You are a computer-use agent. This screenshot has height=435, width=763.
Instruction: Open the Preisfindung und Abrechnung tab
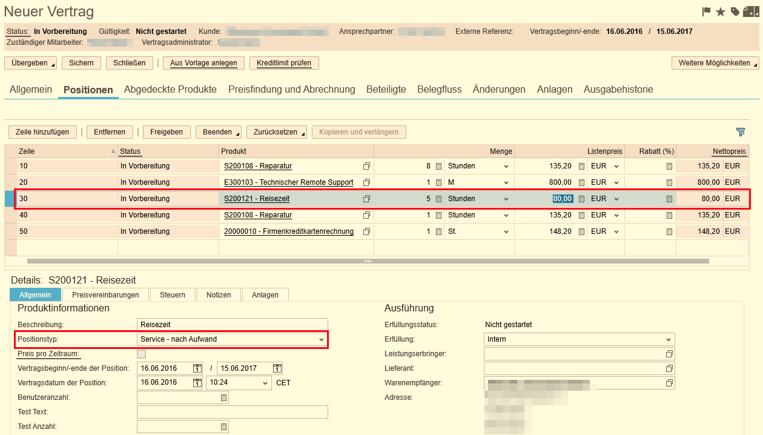[292, 89]
